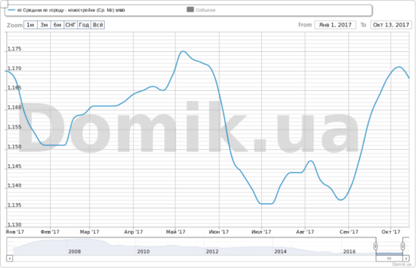Toggle the Средняя по городу новостройки series
Viewport: 416px width, 268px height.
pos(71,10)
